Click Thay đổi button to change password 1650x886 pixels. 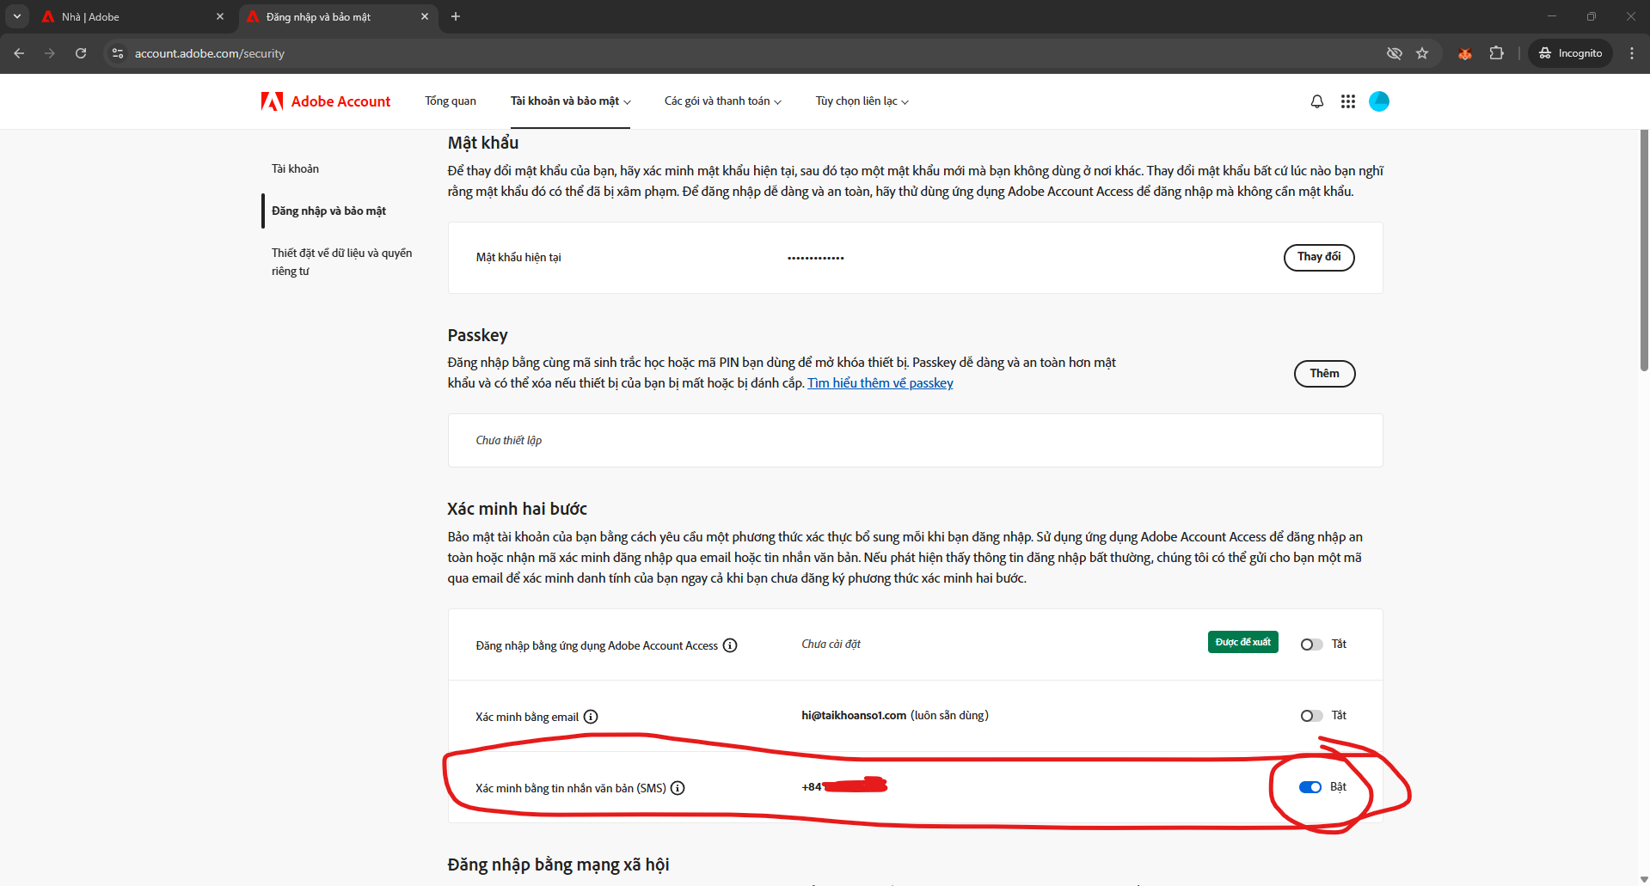[1318, 257]
